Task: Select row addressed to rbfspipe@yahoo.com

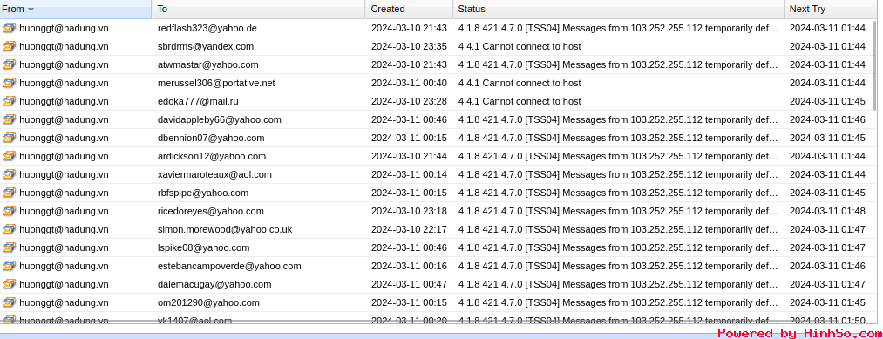Action: (437, 193)
